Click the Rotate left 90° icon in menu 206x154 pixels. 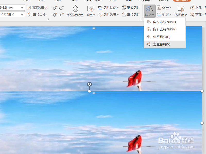(x=149, y=22)
